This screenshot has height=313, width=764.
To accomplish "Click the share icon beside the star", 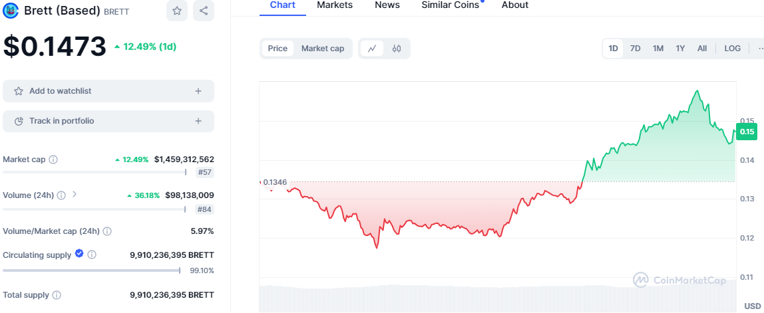I will pyautogui.click(x=204, y=11).
